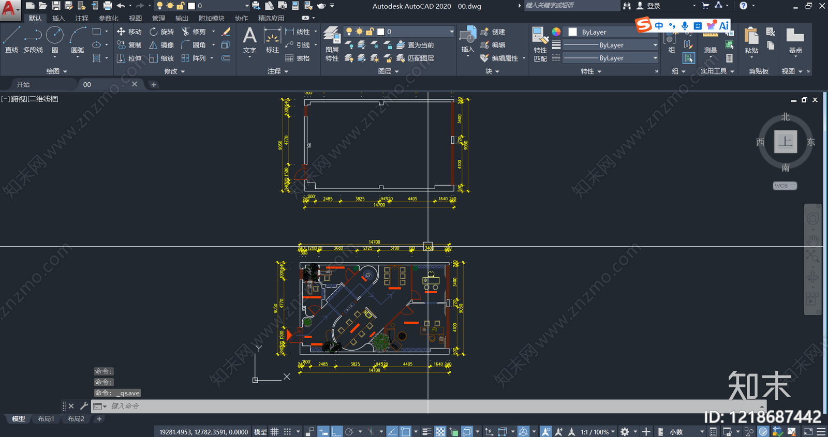Toggle polar tracking in the status bar
This screenshot has width=828, height=437.
(349, 431)
